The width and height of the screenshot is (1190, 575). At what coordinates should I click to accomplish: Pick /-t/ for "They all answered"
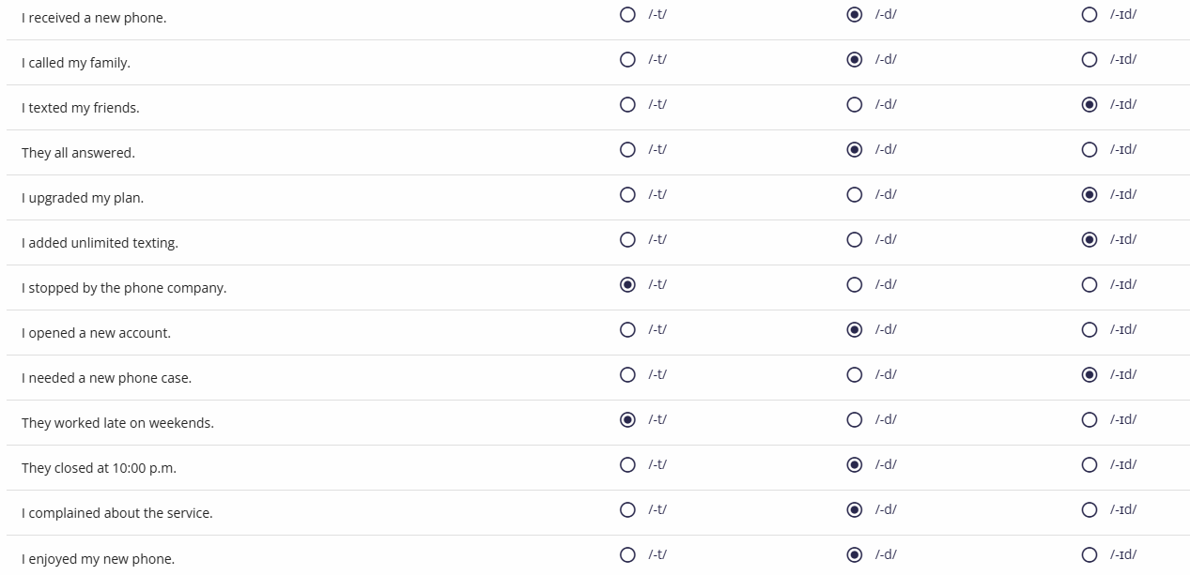coord(627,149)
